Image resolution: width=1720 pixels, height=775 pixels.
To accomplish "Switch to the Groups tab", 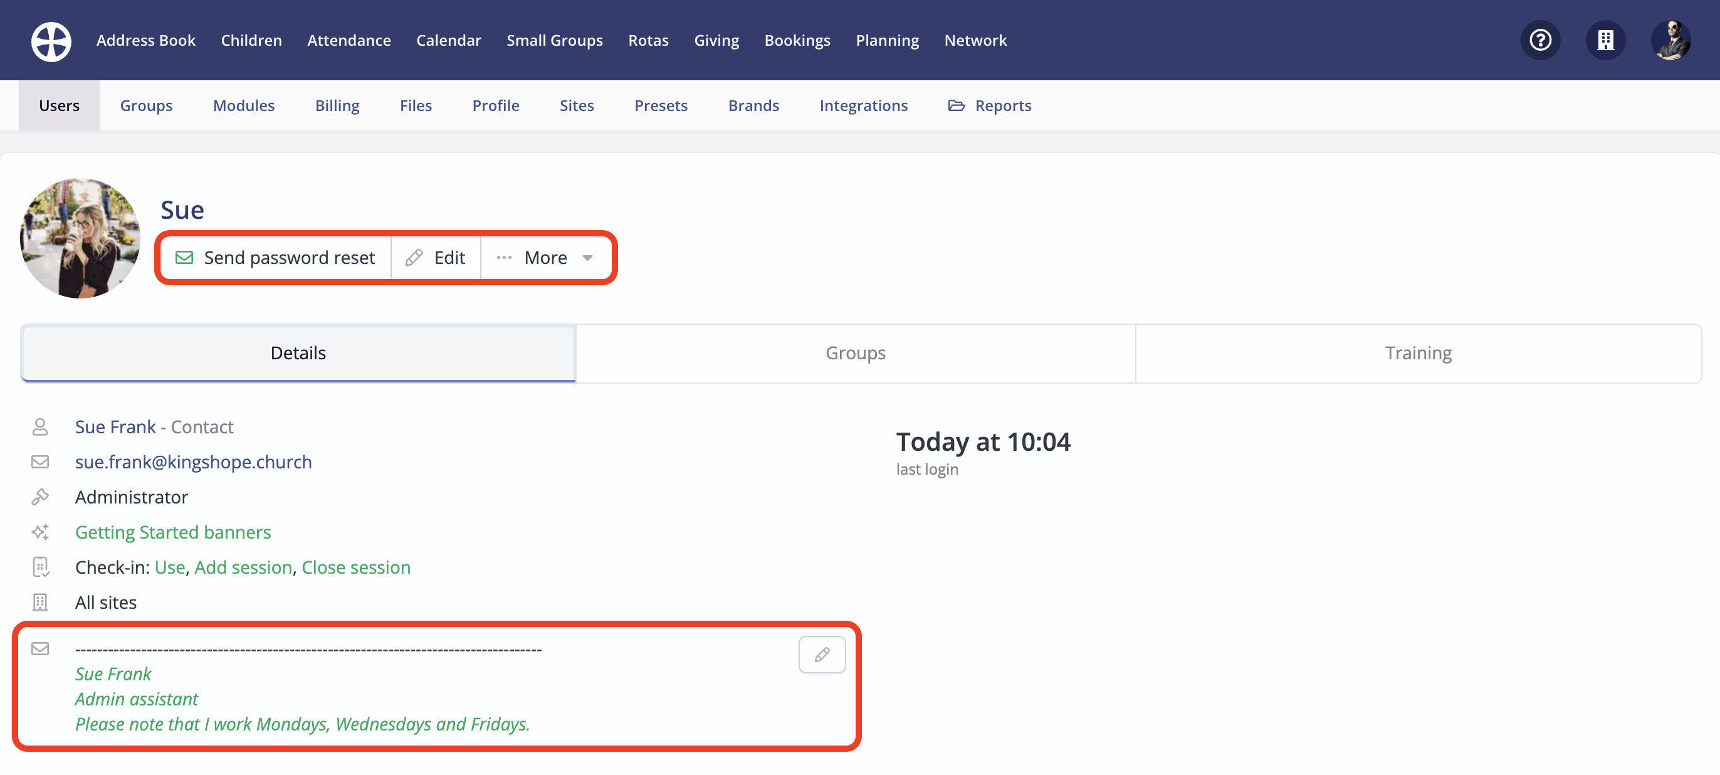I will click(x=856, y=352).
